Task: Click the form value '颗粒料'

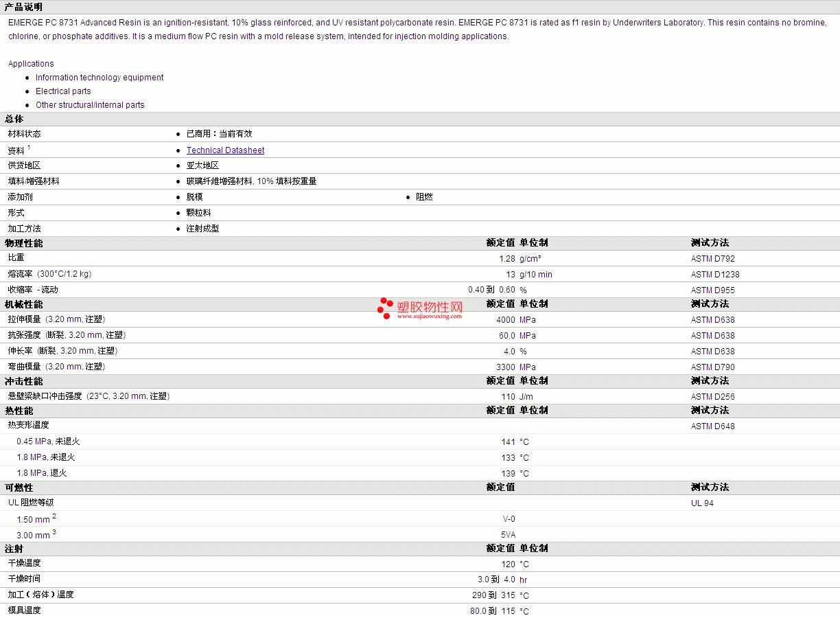Action: [x=198, y=213]
